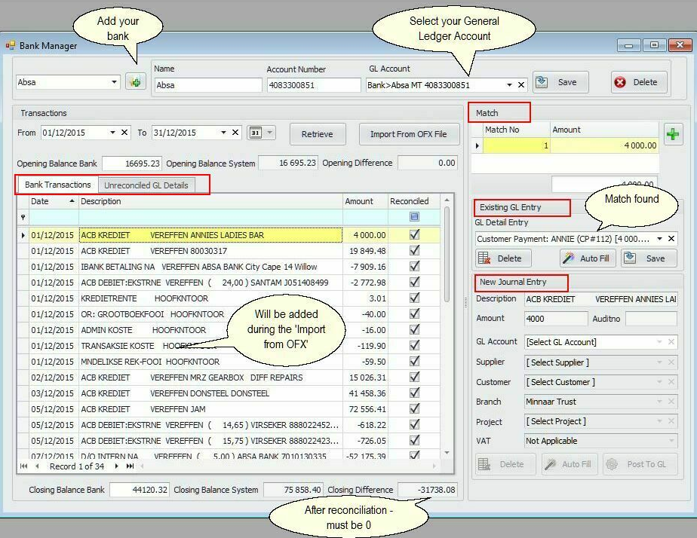
Task: Clear the GL Account selection X
Action: 521,85
